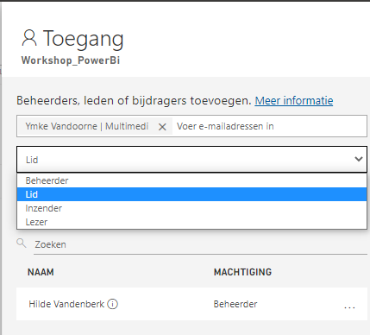Click the Workshop_PowerBi workspace name
The image size is (370, 335).
click(71, 60)
